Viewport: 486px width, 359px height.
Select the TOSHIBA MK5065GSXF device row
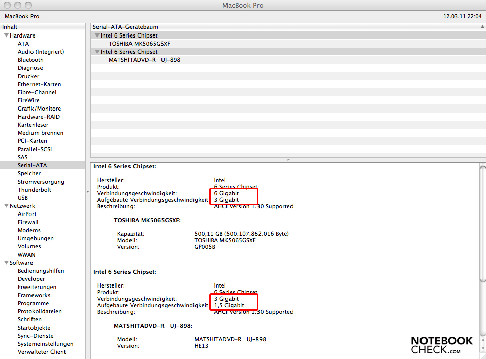point(288,44)
